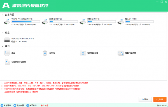Select the label 软件 (D: NTFS)
Viewport: 168px width, 107px height.
[x=55, y=19]
